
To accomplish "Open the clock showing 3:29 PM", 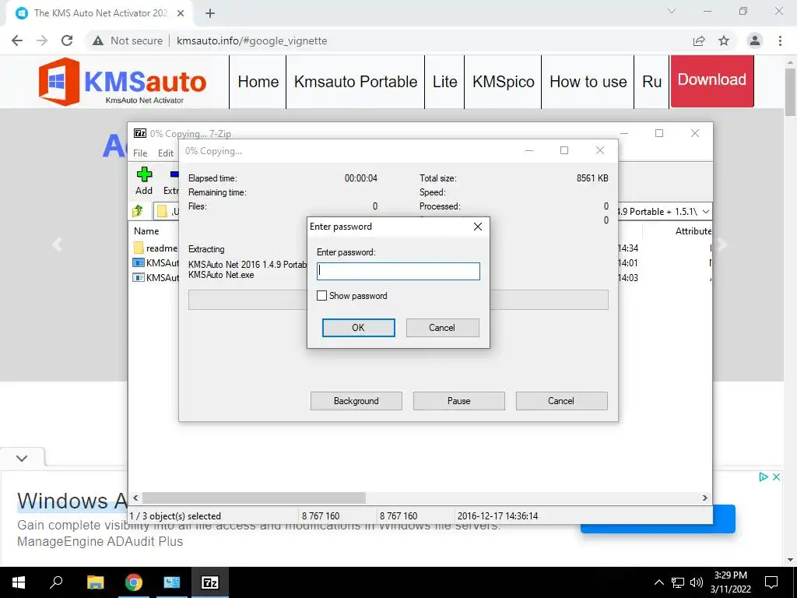I will pyautogui.click(x=730, y=582).
